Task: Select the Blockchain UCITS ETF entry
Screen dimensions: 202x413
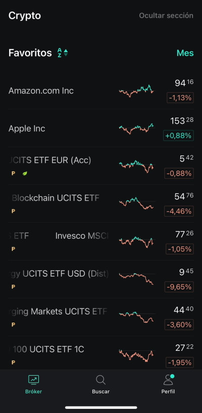Action: tap(101, 204)
